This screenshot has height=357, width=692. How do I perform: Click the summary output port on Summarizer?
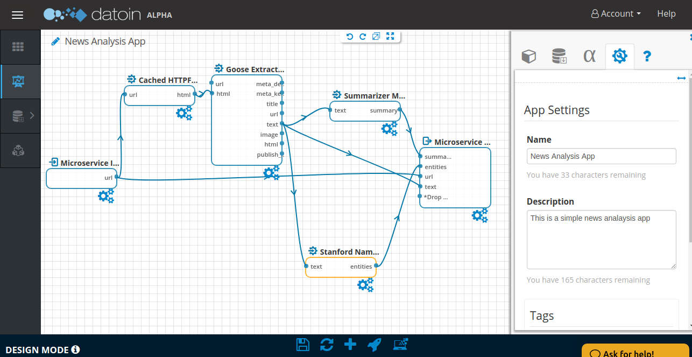[x=399, y=110]
